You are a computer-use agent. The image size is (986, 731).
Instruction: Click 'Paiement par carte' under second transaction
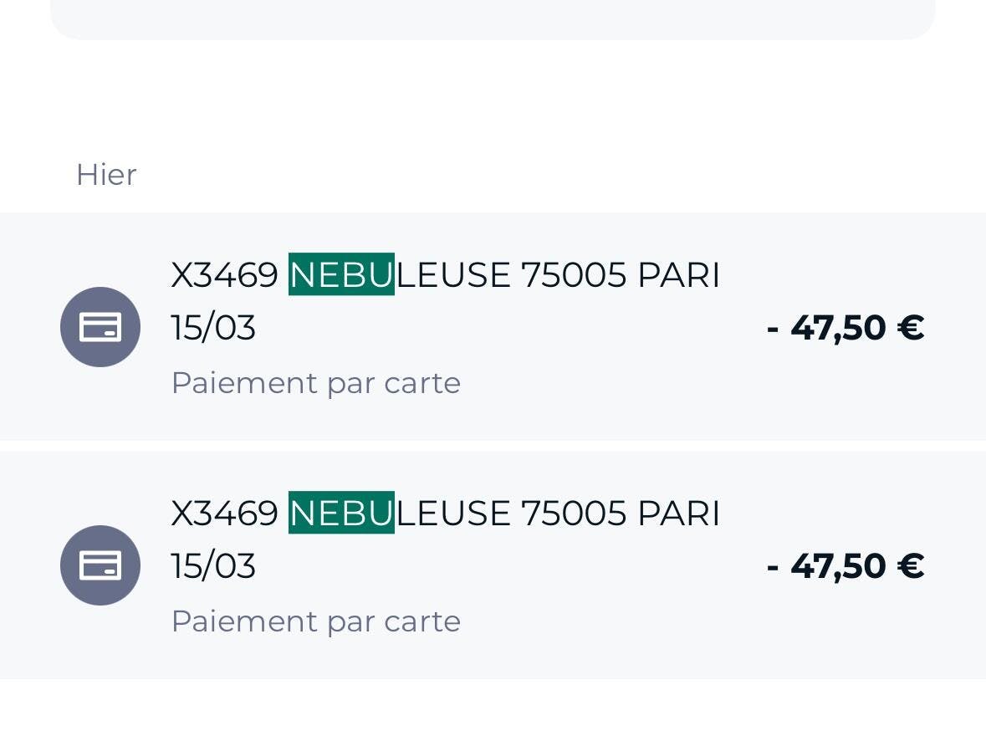coord(315,621)
